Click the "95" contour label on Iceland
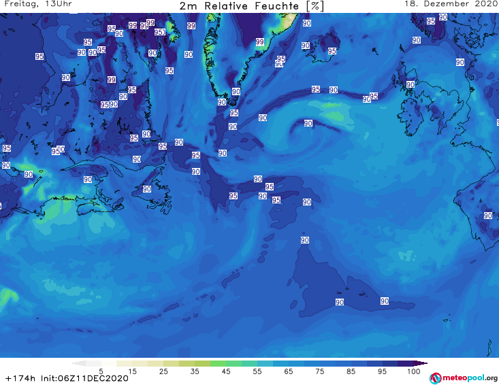499x385 pixels. 332,51
